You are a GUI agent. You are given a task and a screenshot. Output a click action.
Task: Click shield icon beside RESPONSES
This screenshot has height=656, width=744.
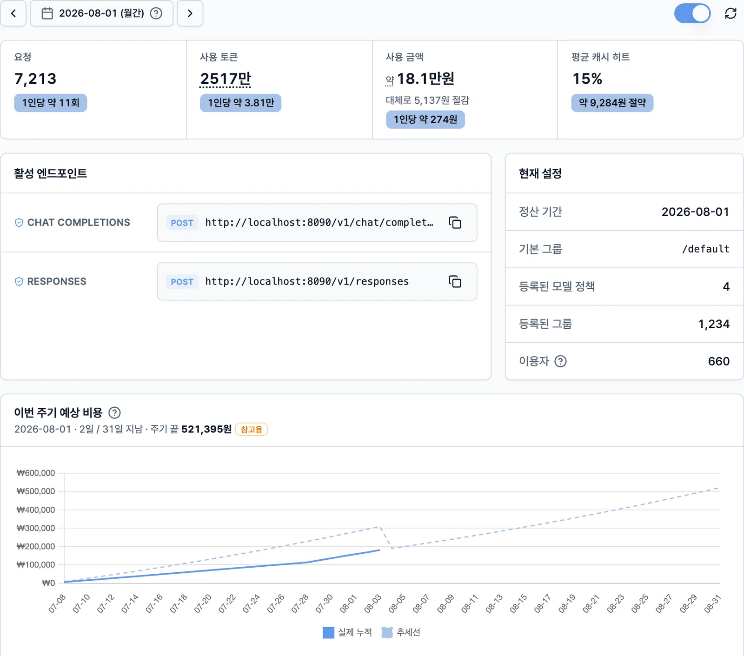pos(19,282)
